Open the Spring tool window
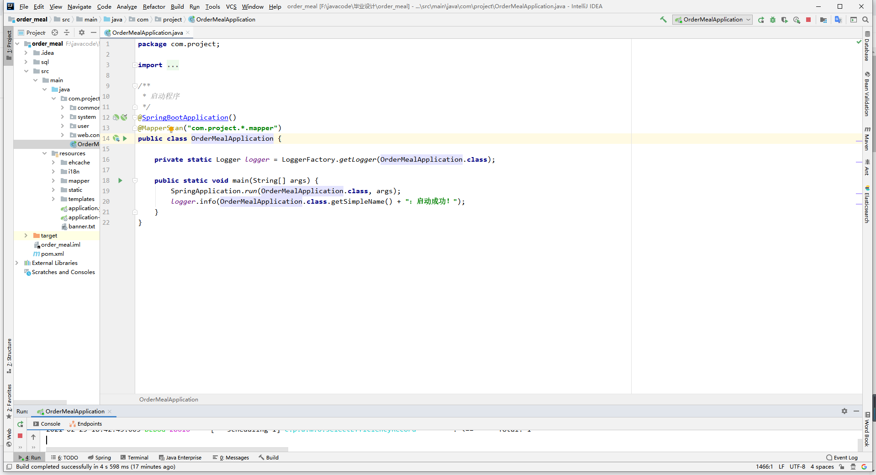This screenshot has width=876, height=475. point(99,458)
